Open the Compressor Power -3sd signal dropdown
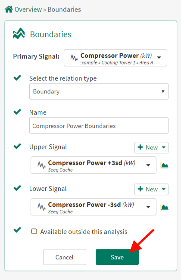 coord(94,207)
